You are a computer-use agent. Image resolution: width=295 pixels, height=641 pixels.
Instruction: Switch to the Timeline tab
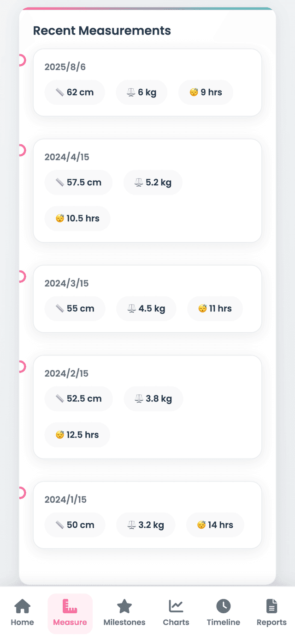pyautogui.click(x=223, y=613)
